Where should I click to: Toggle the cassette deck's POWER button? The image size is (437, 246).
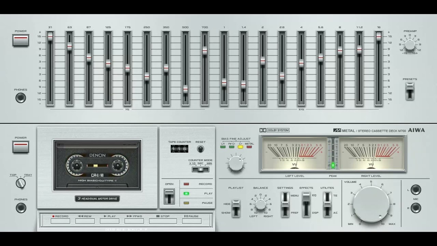(x=21, y=147)
